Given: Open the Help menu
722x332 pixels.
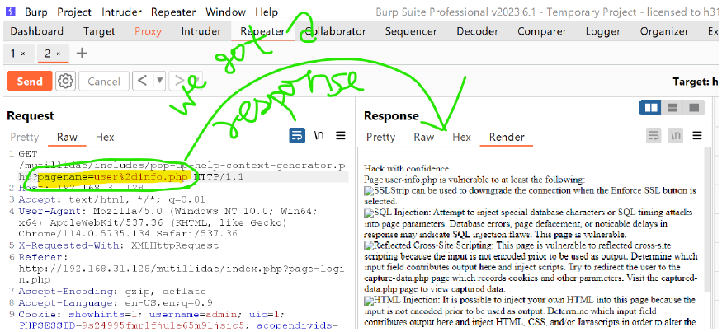Looking at the screenshot, I should coord(267,12).
